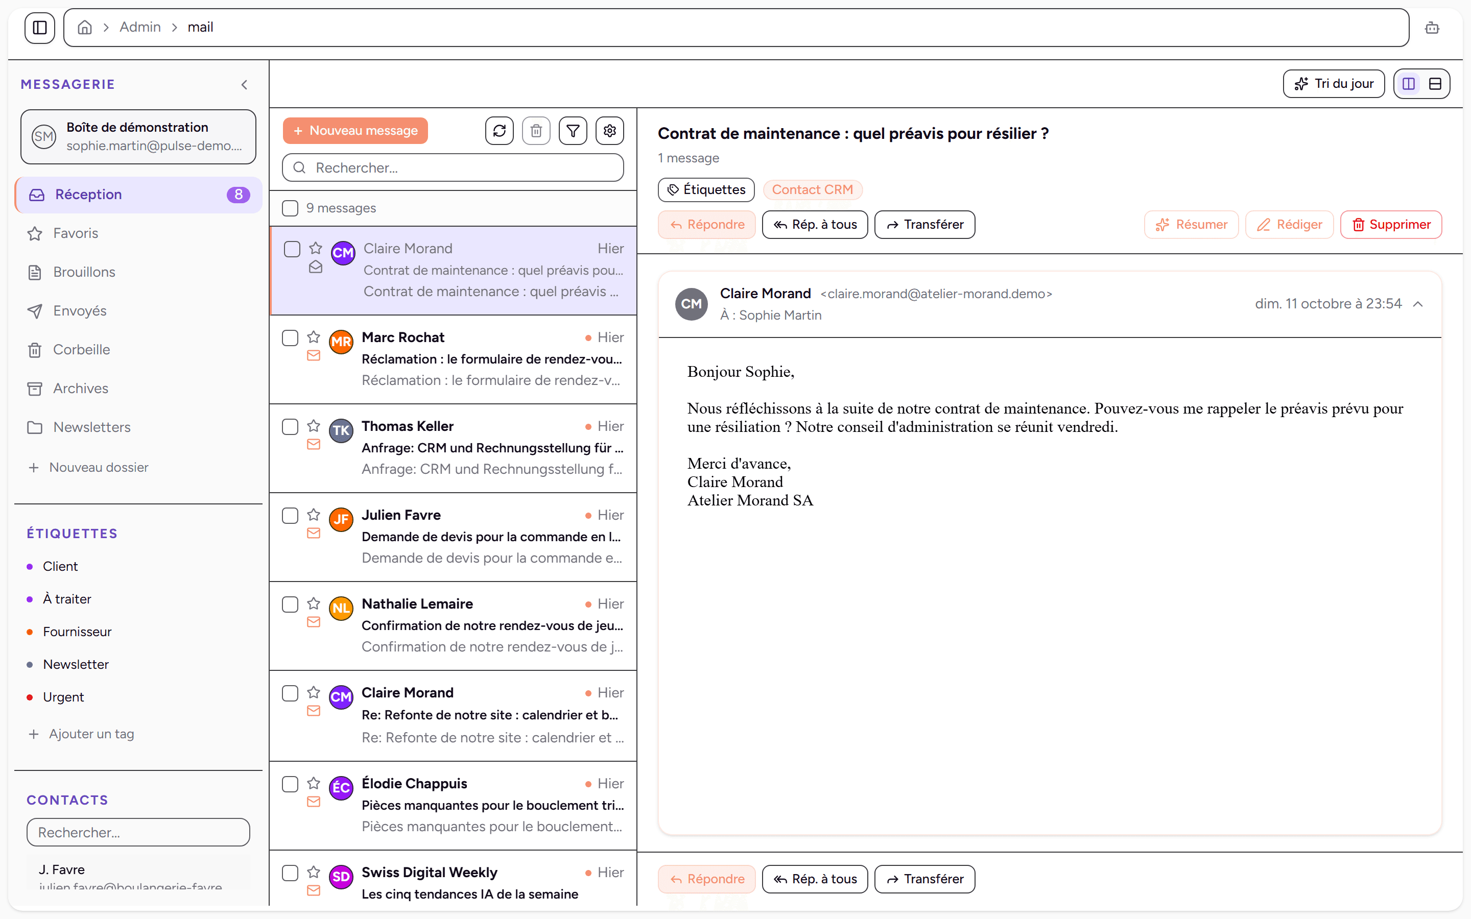This screenshot has height=919, width=1471.
Task: Filter by the Newsletter label
Action: coord(68,664)
